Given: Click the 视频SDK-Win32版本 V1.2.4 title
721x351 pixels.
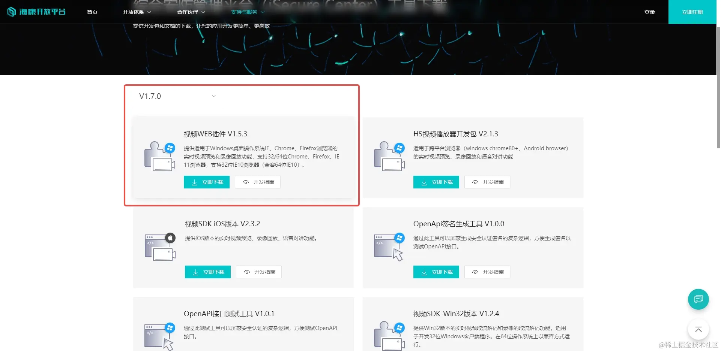Looking at the screenshot, I should click(456, 314).
